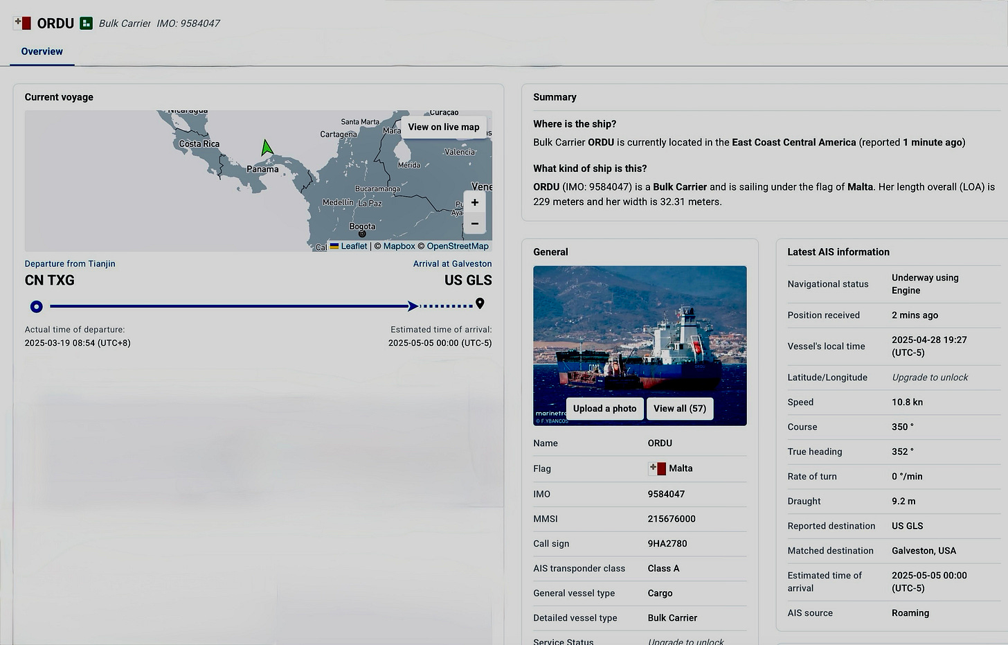
Task: Click the Matched destination Galveston, USA
Action: pos(924,551)
